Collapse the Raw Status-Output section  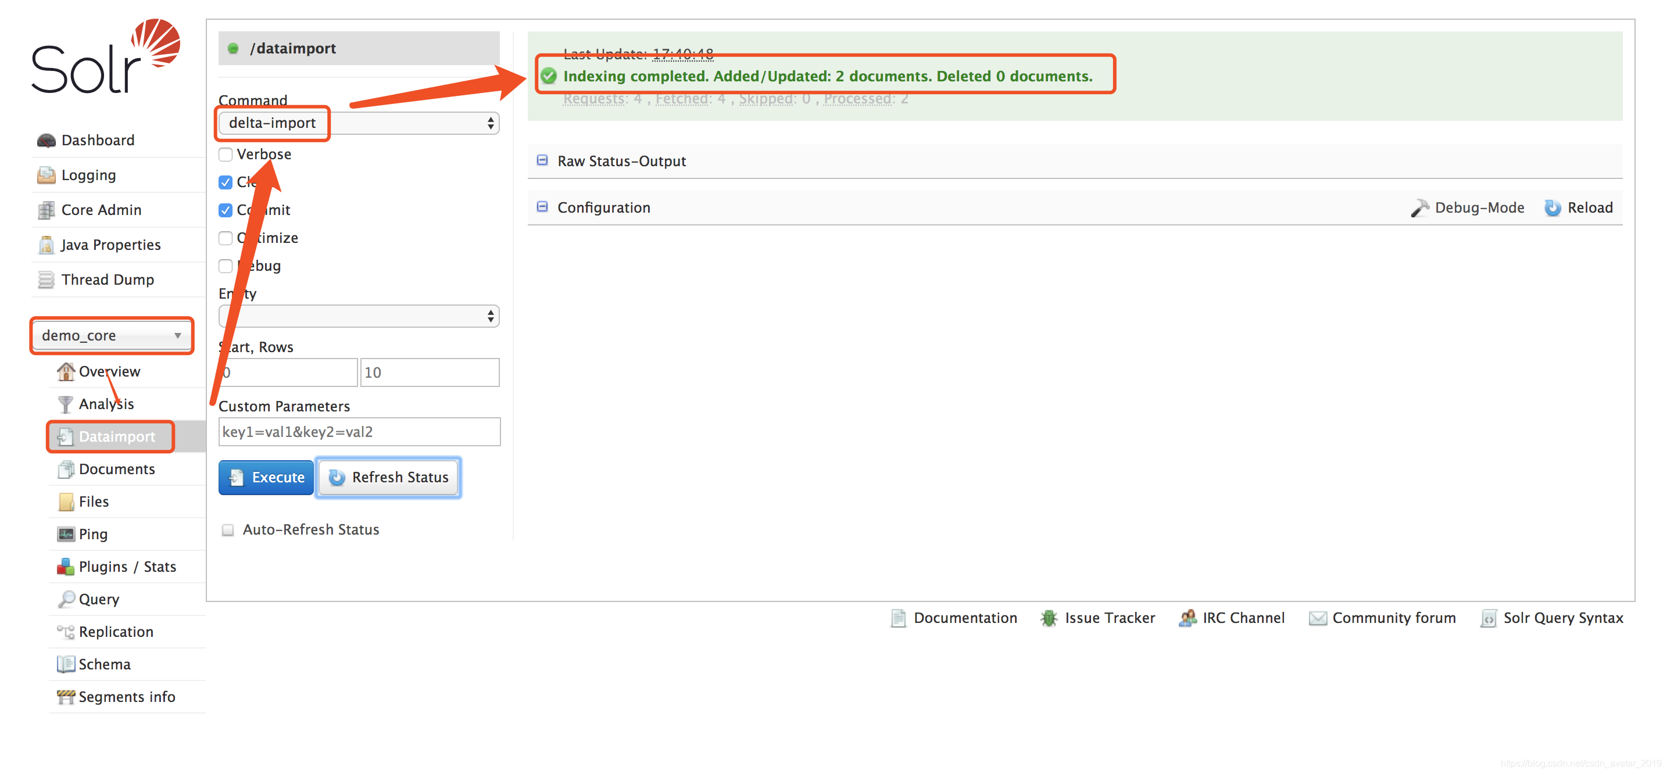tap(542, 160)
